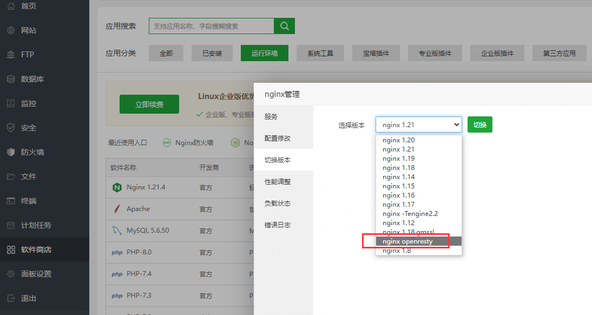Click the green Nginx logo icon
The height and width of the screenshot is (315, 592).
tap(117, 187)
